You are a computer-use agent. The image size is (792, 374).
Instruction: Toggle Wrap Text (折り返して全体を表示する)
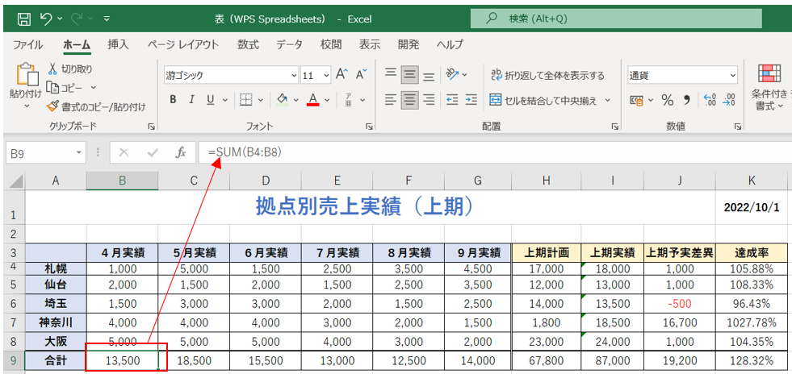tap(547, 75)
